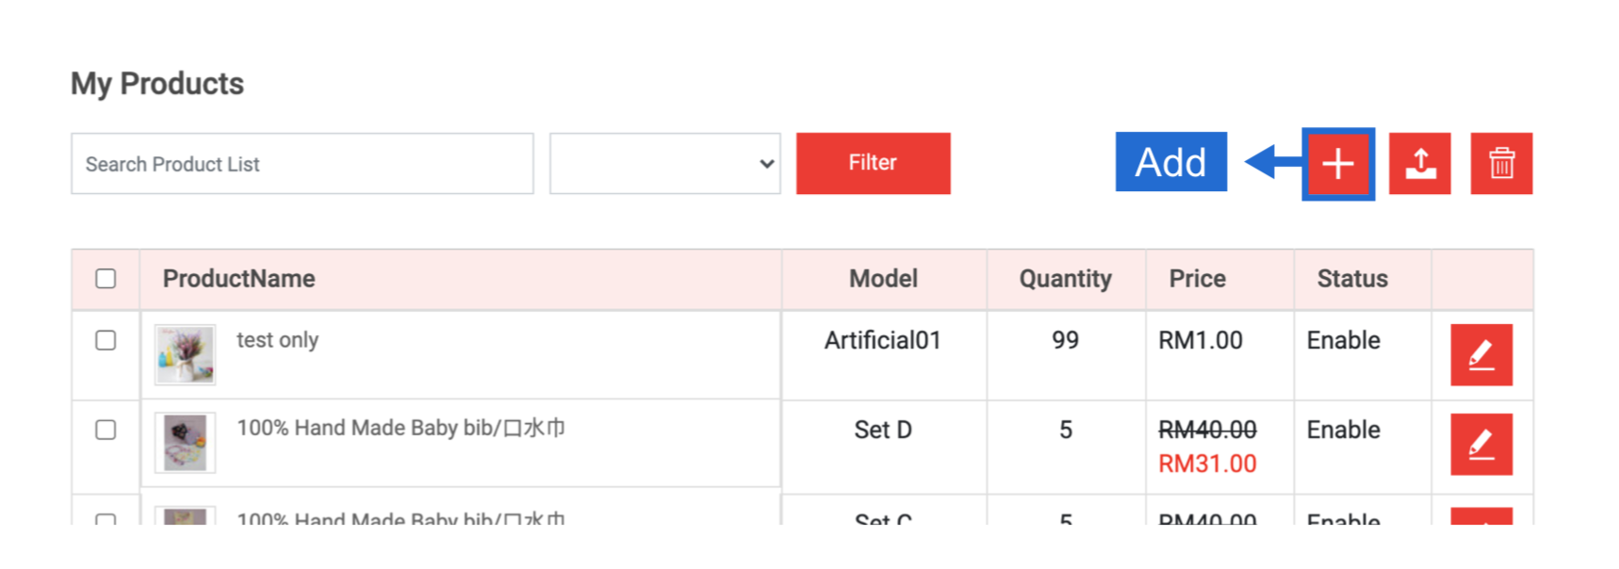Edit the 'test only' product
The width and height of the screenshot is (1619, 569).
[1480, 355]
